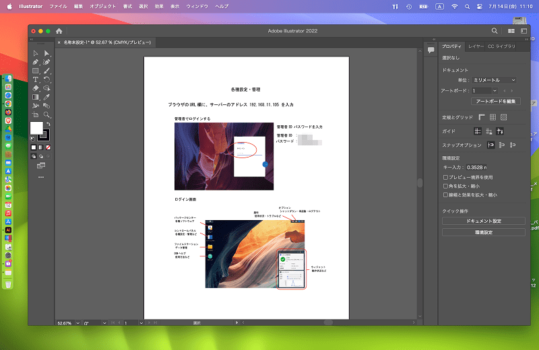Select the Rectangle tool
Screen dimensions: 539x350
pos(36,71)
